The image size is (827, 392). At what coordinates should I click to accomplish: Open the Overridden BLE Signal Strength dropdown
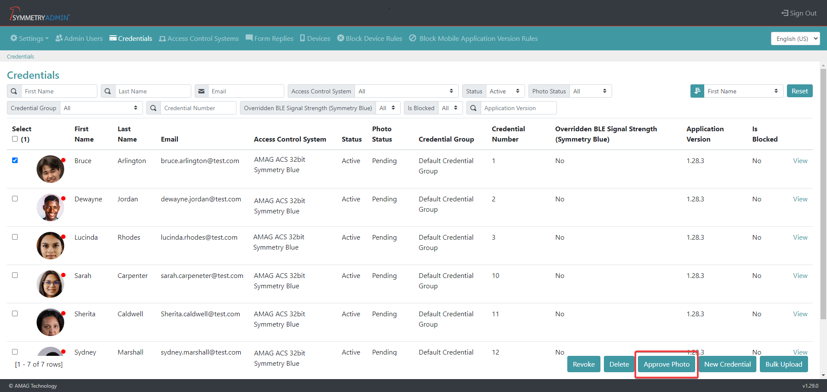[x=388, y=108]
